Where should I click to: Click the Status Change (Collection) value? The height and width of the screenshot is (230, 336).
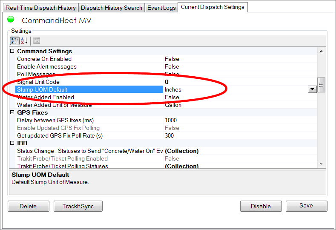click(182, 151)
